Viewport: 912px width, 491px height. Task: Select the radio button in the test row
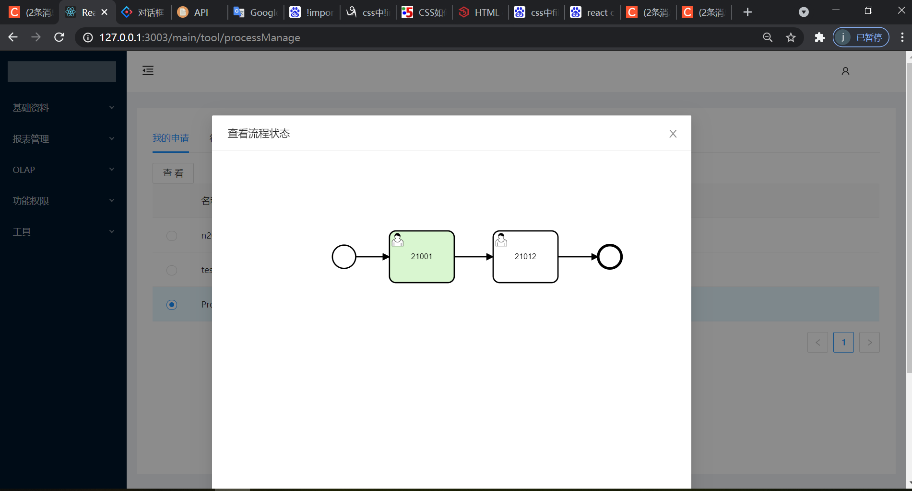tap(171, 270)
